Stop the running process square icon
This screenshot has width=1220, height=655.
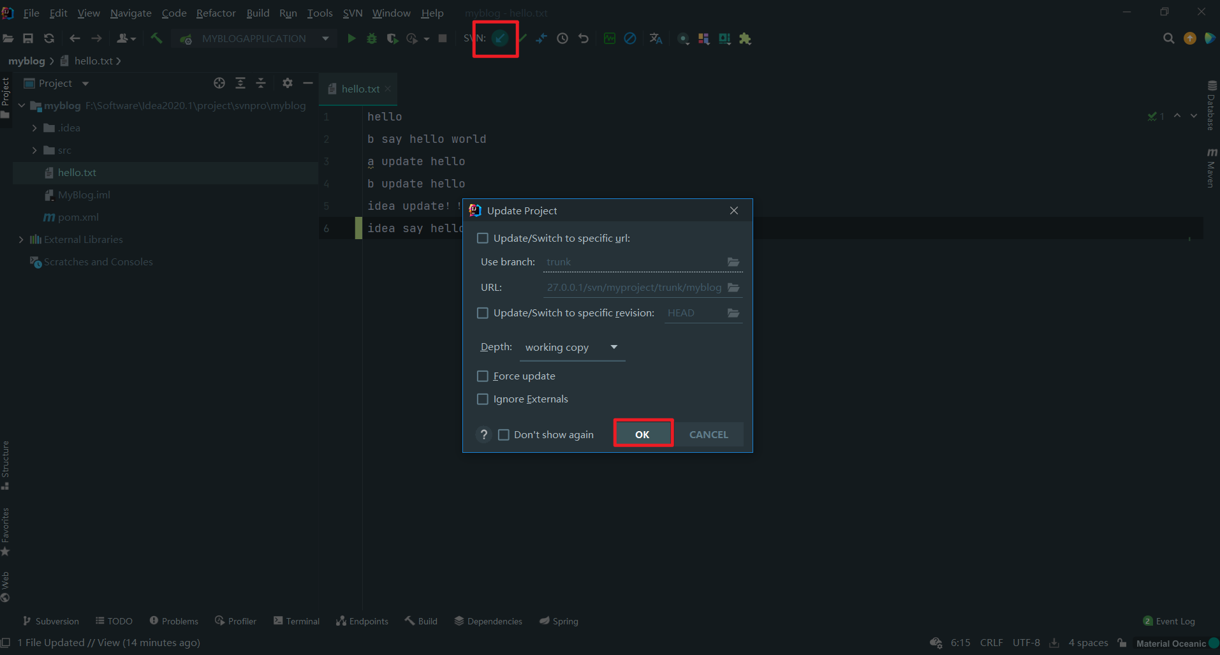coord(443,38)
